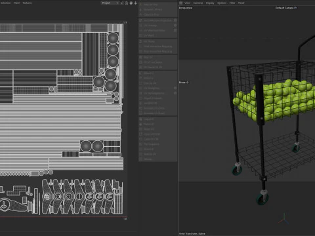Viewport: 315px width, 236px height.
Task: Click the UV Relax command
Action: click(158, 41)
